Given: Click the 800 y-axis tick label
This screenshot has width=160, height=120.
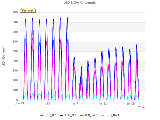Looking at the screenshot, I should coord(15,22).
